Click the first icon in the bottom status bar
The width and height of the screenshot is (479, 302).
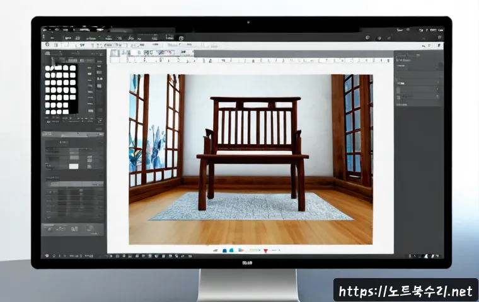(47, 255)
